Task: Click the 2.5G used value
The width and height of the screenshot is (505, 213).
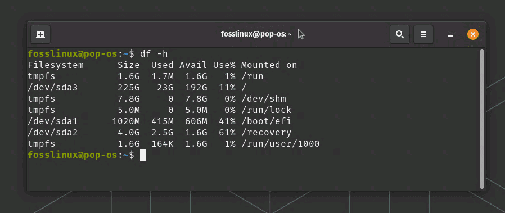Action: point(163,133)
